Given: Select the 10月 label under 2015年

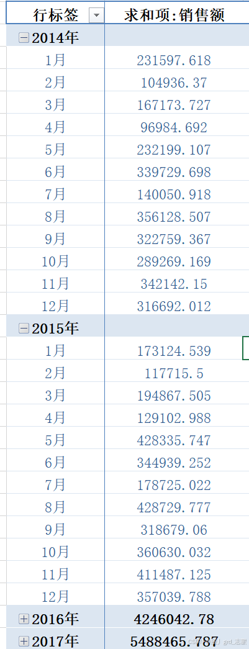Looking at the screenshot, I should pyautogui.click(x=55, y=552).
